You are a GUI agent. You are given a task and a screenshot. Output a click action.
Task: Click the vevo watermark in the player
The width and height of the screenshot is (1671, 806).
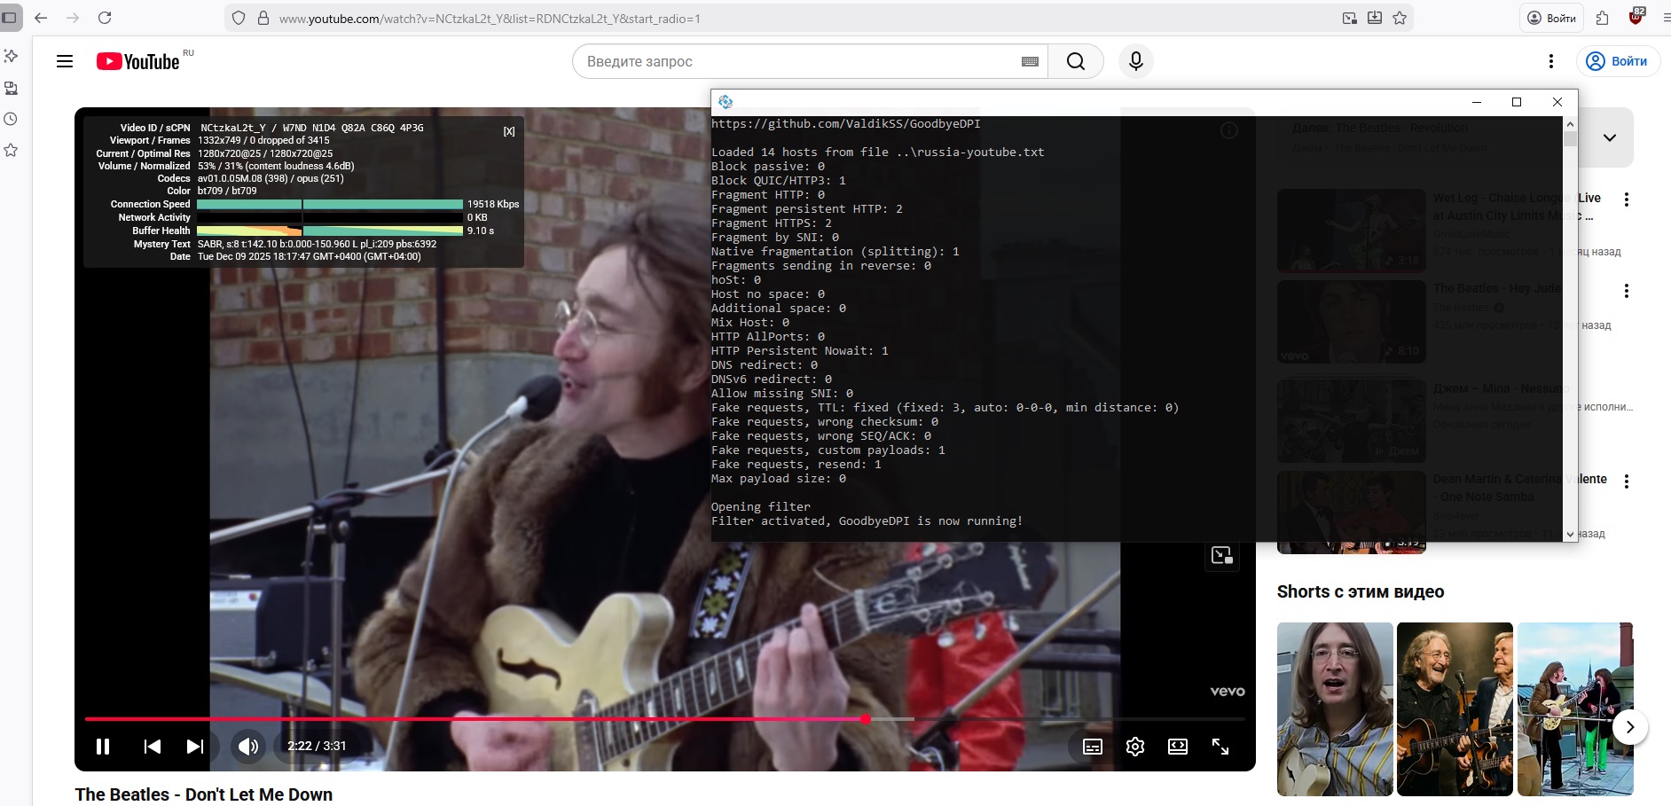coord(1228,691)
